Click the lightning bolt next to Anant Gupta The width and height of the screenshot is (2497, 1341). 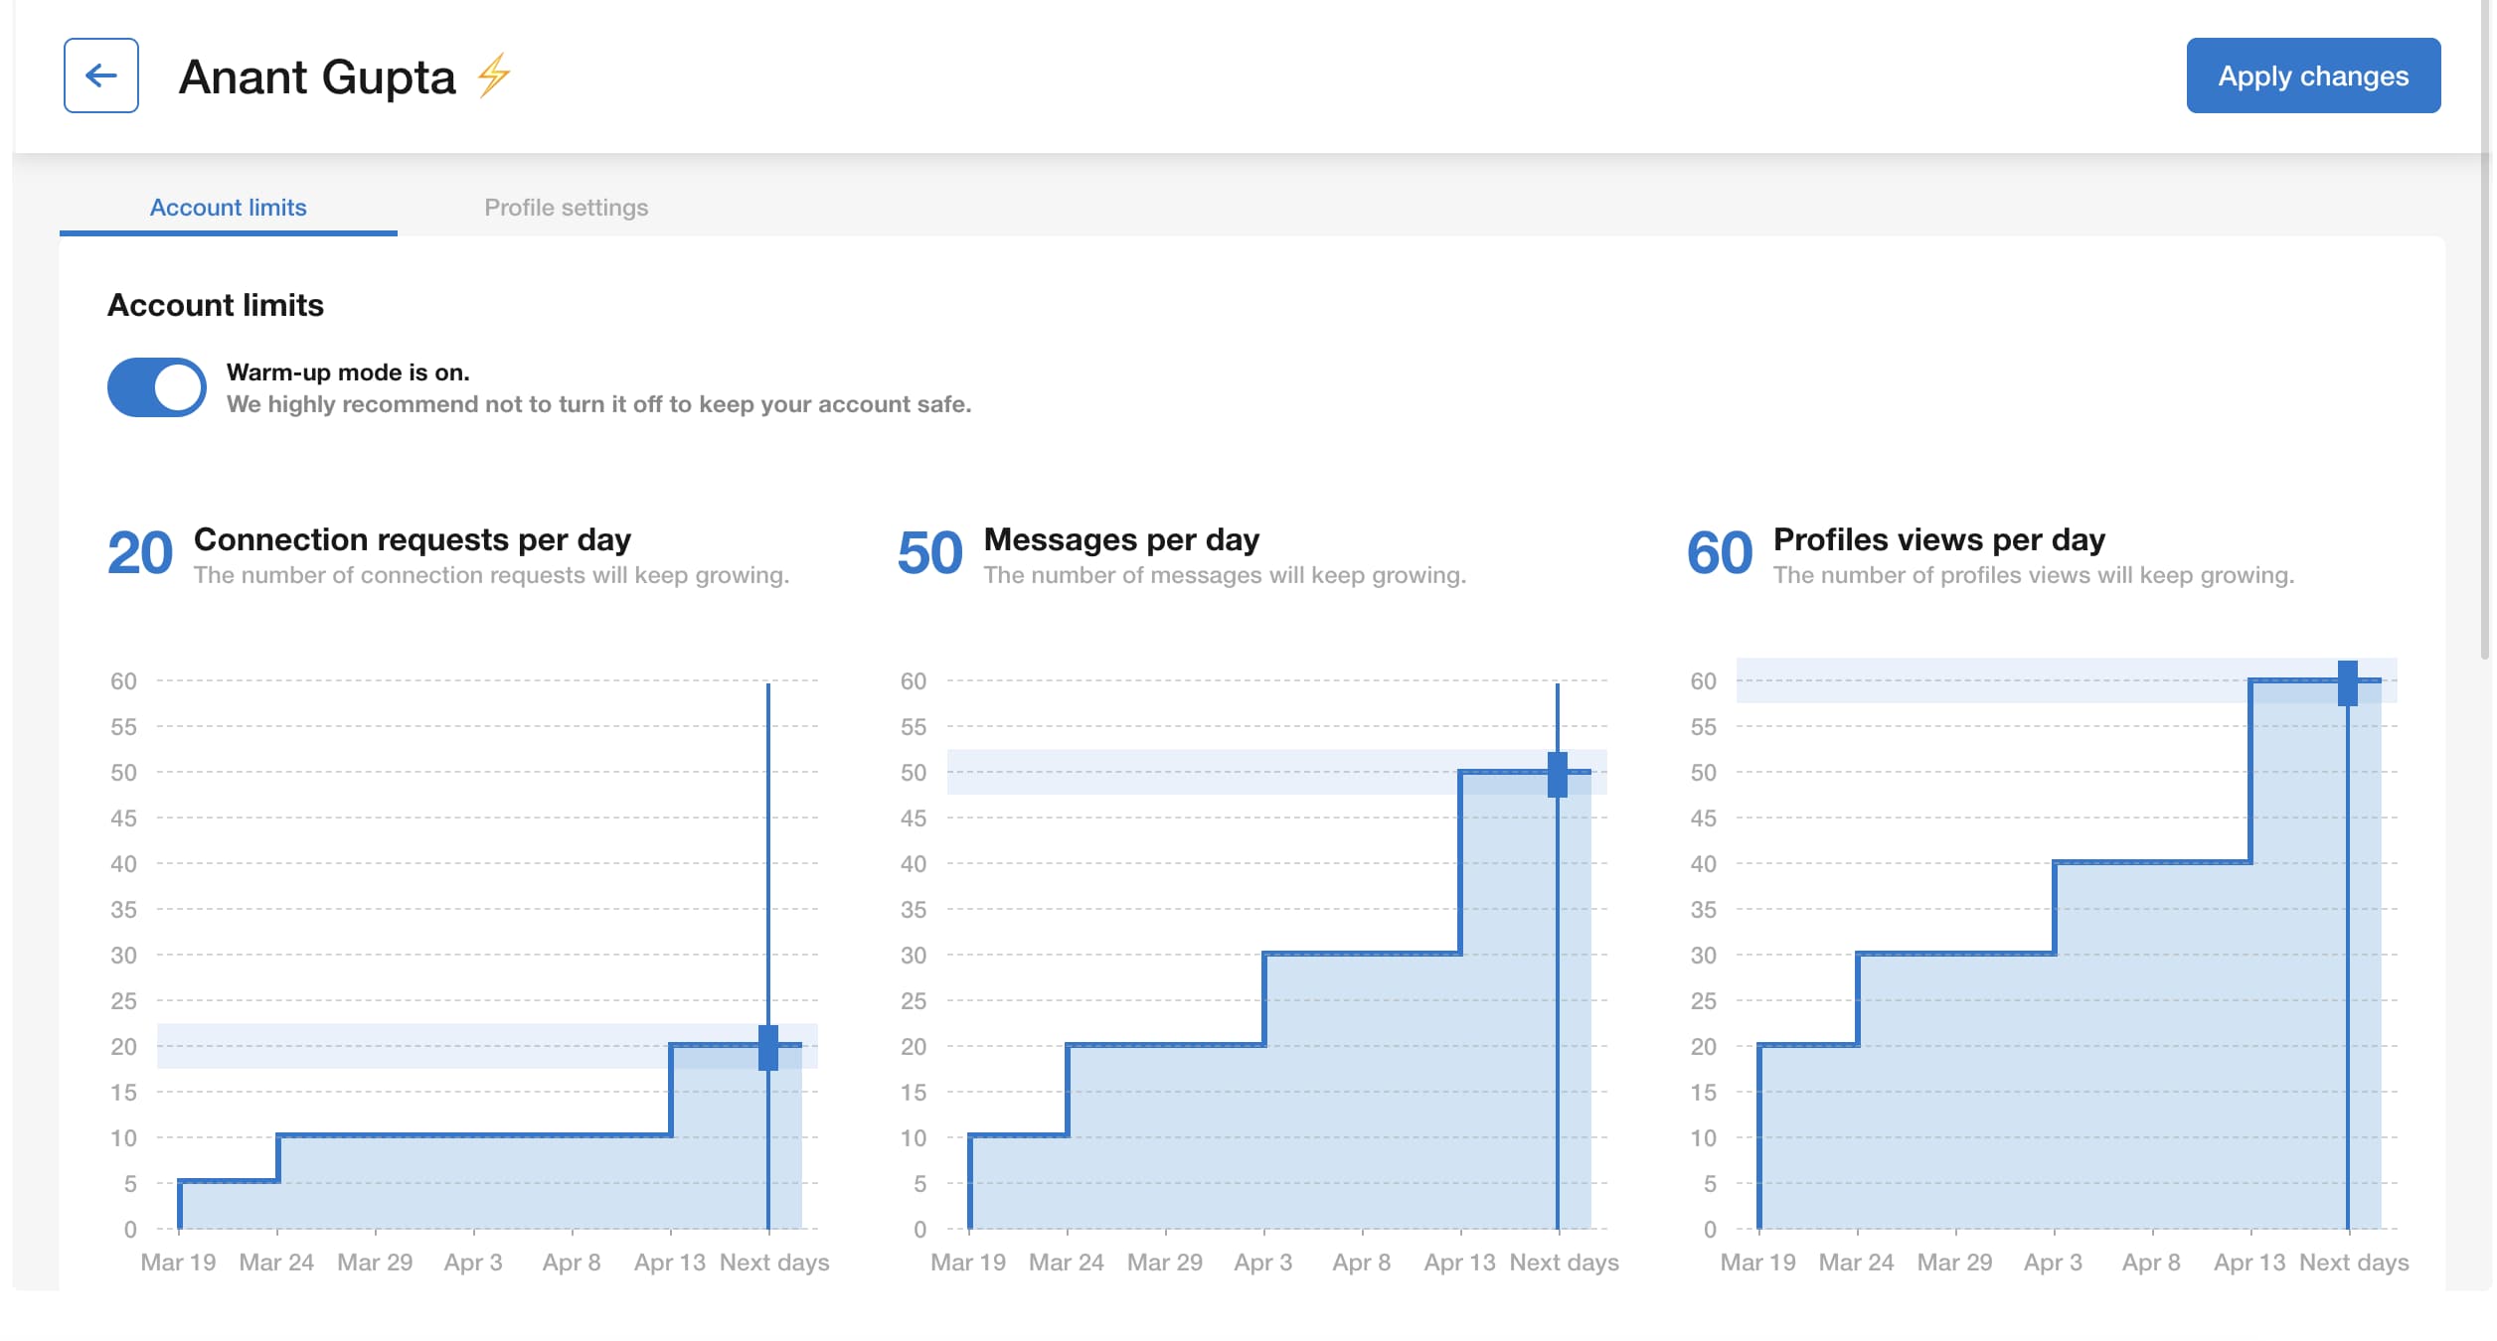click(x=492, y=75)
